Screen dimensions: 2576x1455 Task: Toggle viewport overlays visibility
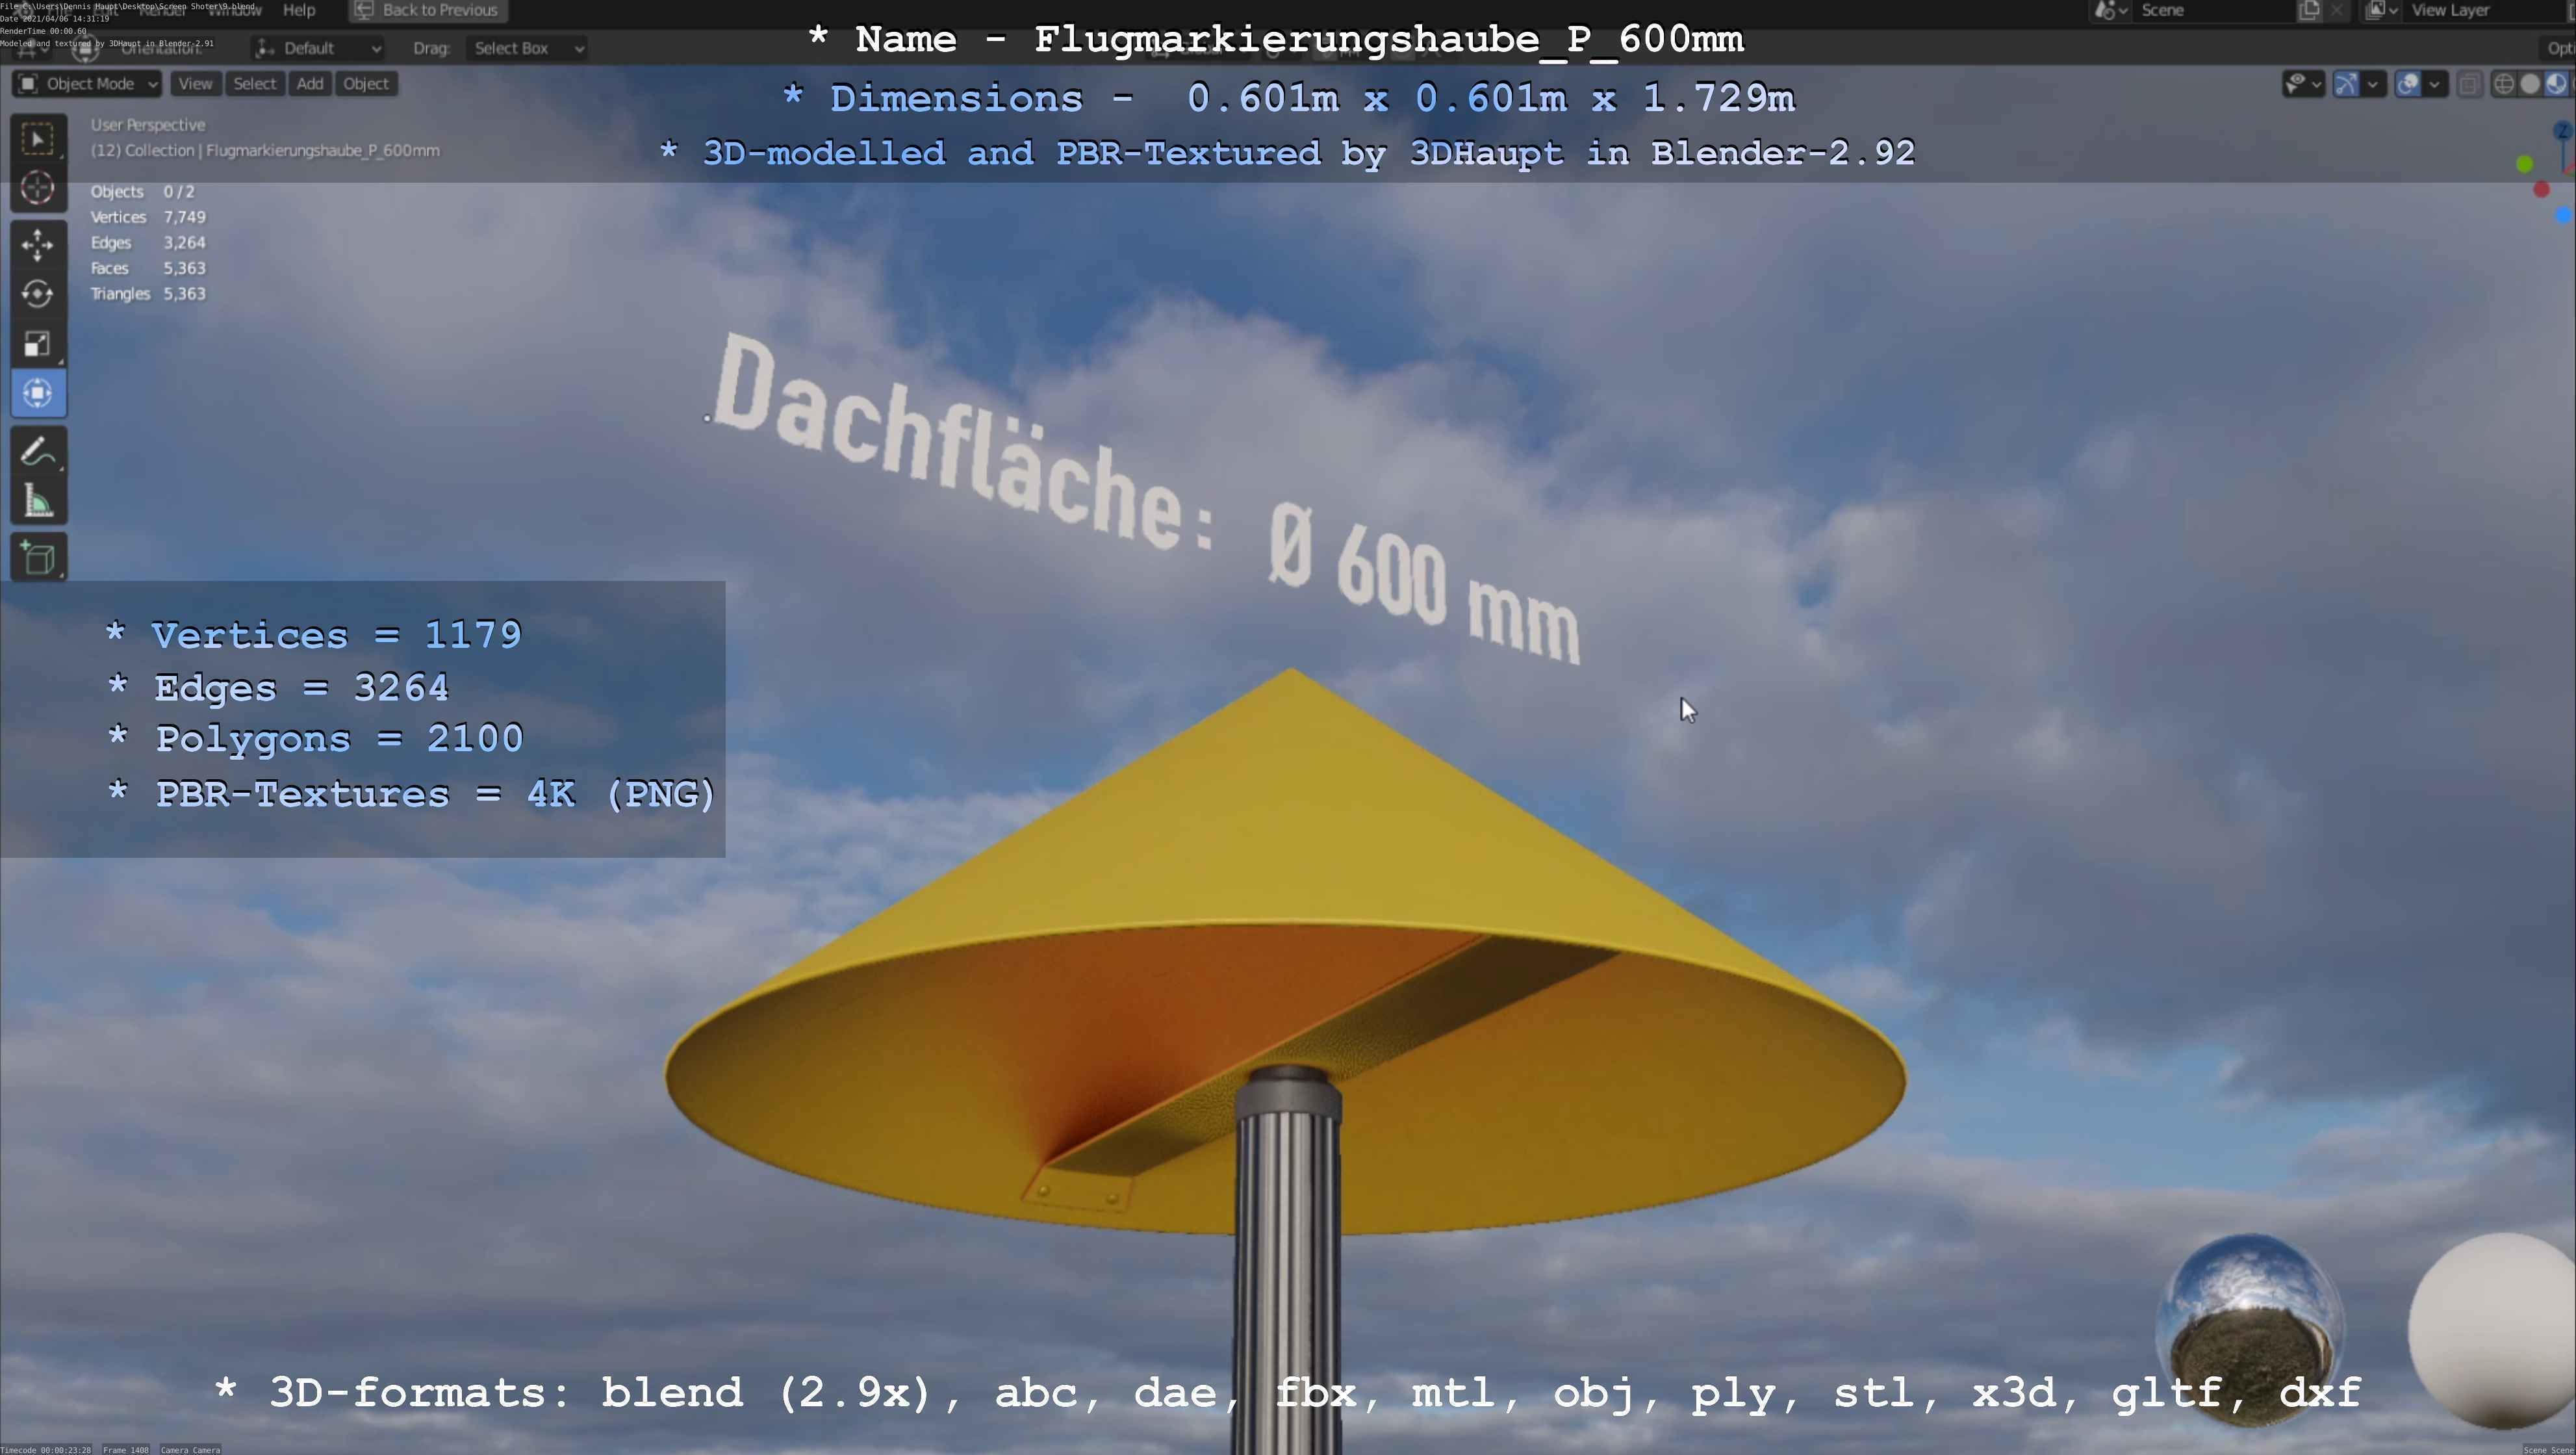[x=2408, y=84]
